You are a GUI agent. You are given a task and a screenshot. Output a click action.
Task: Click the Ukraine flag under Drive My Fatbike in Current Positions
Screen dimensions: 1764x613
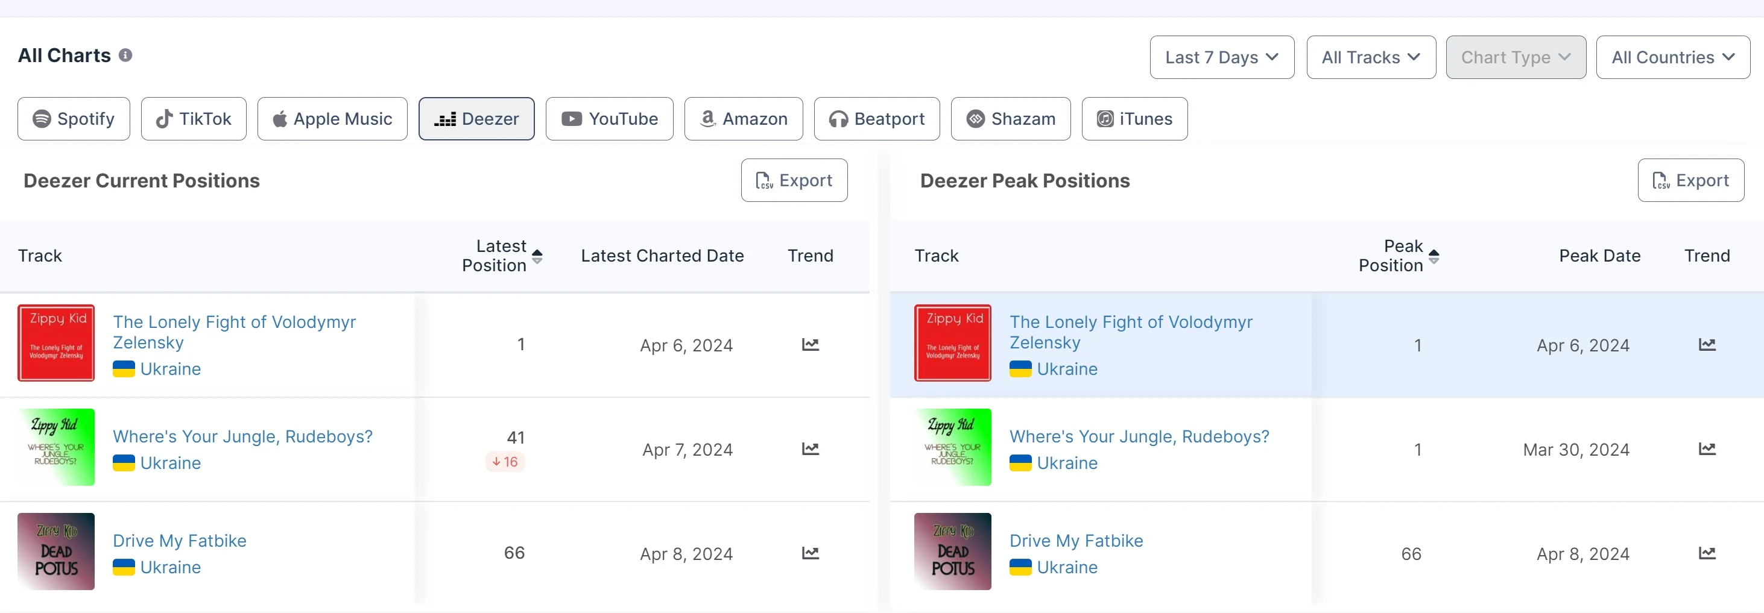click(124, 567)
